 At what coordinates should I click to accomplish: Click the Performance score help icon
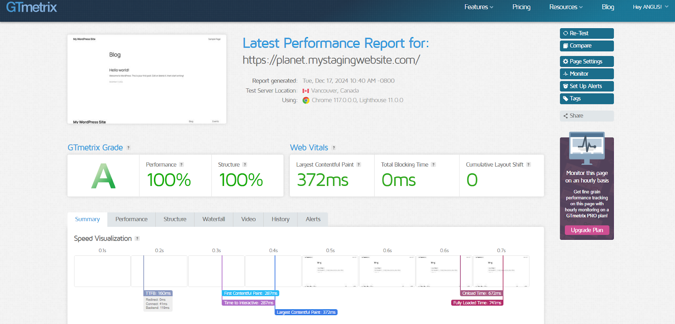tap(181, 165)
